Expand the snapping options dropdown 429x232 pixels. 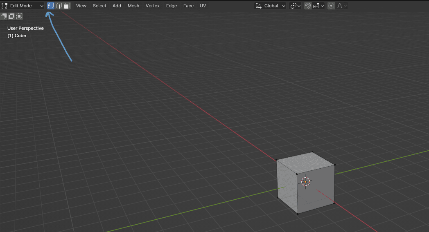tap(318, 6)
